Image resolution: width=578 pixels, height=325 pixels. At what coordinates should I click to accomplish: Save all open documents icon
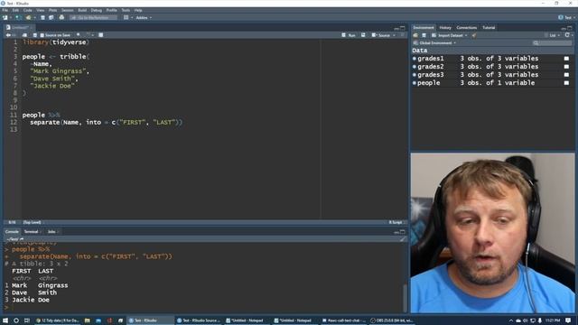point(51,18)
